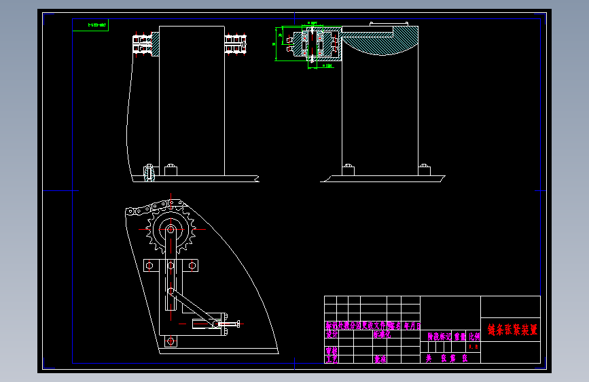
Task: Click the 设计 label in title block
Action: coord(332,334)
